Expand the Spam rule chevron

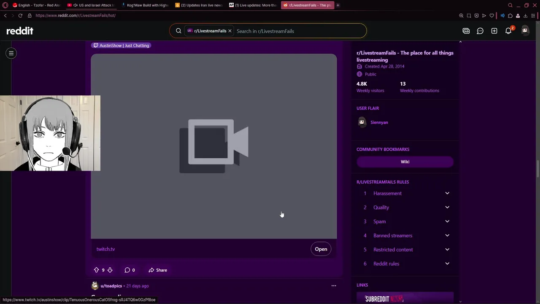pyautogui.click(x=447, y=221)
